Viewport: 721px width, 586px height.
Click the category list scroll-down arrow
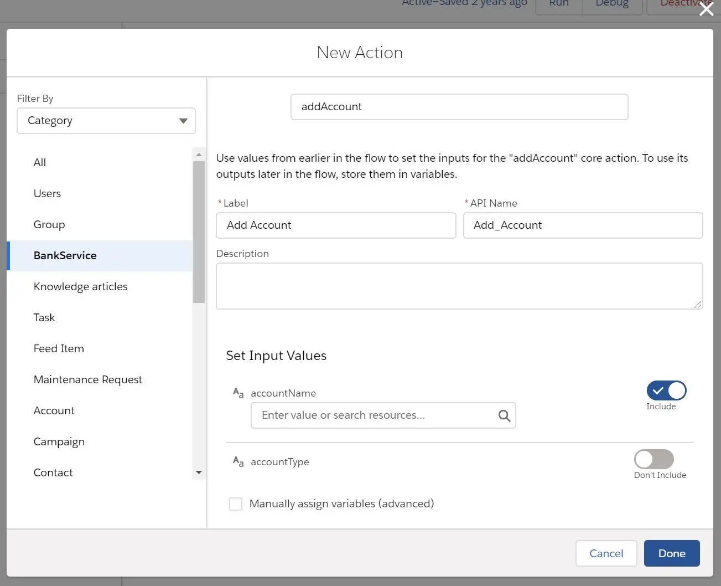coord(199,472)
